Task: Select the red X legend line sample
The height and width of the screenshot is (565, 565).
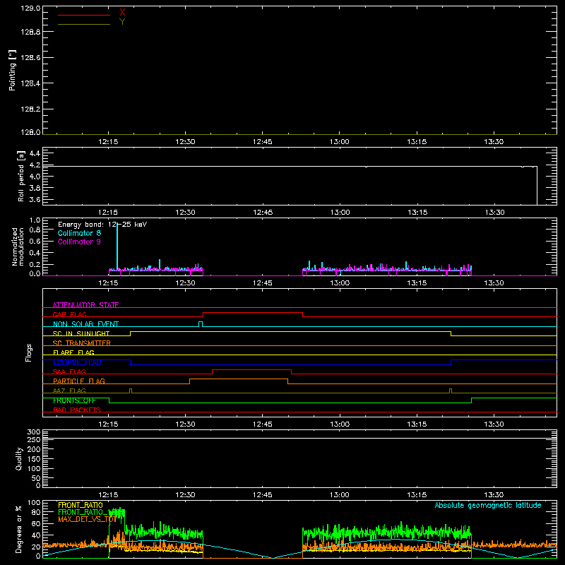Action: 84,15
